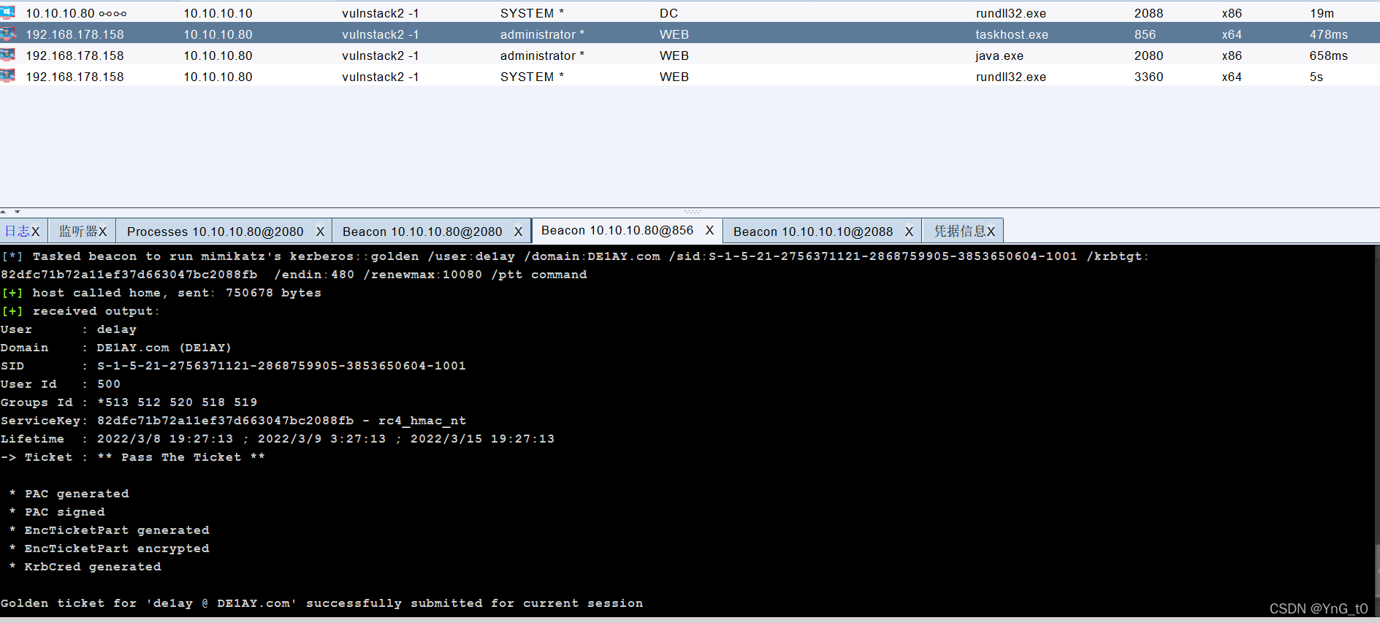Close the 监听器 tab with its X
1380x623 pixels.
103,232
